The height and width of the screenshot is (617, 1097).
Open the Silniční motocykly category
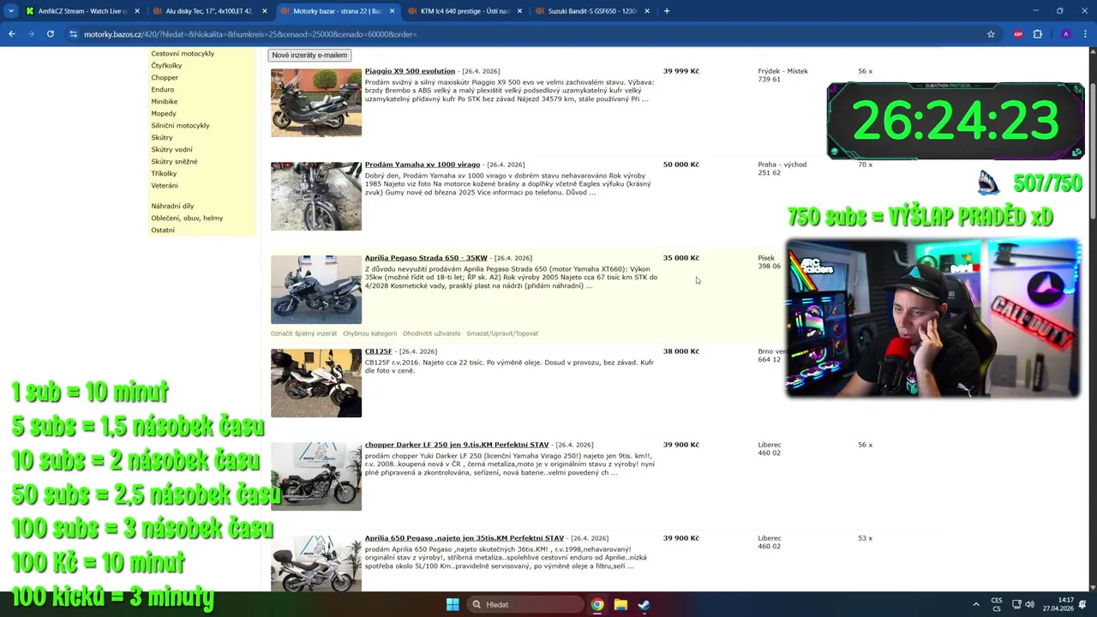coord(180,125)
